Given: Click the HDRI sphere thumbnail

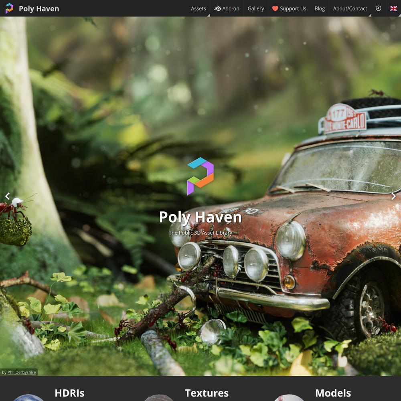Looking at the screenshot, I should [28, 398].
